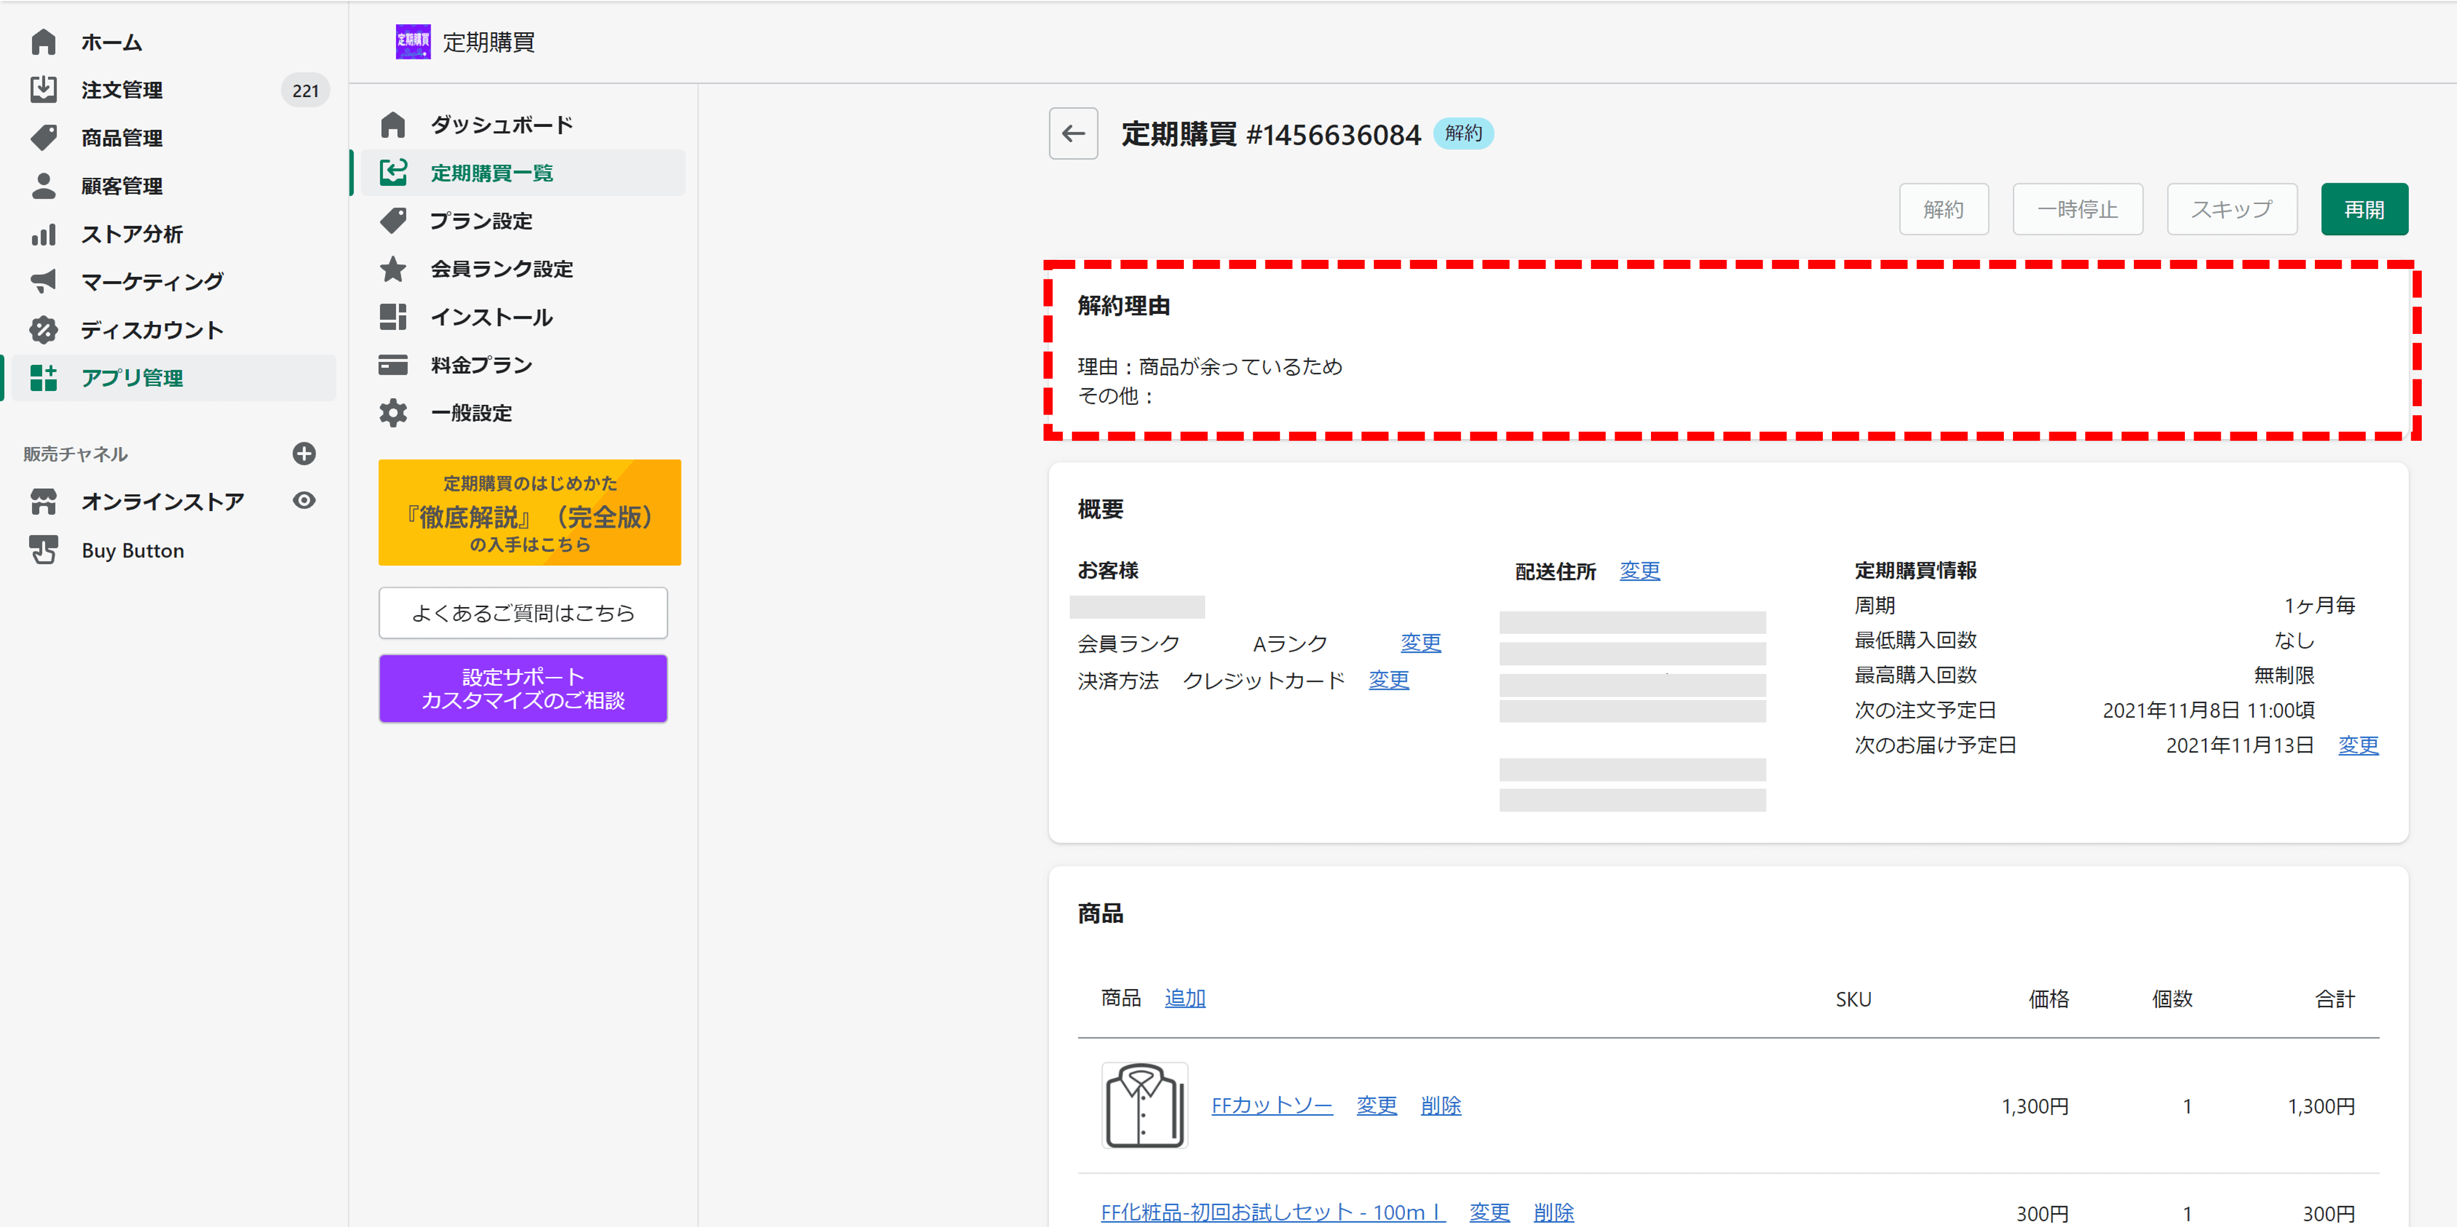The height and width of the screenshot is (1227, 2457).
Task: Click the ディスカウント badge icon
Action: click(x=44, y=330)
